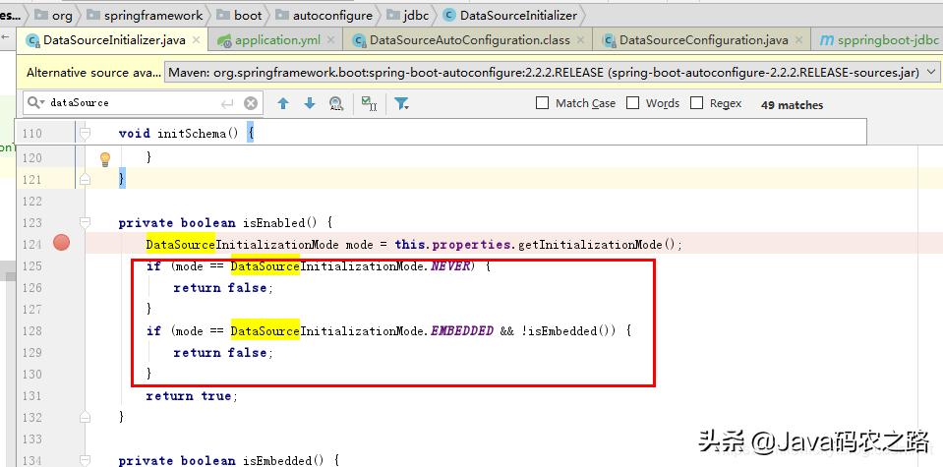Switch to the application.yml tab

(x=276, y=40)
